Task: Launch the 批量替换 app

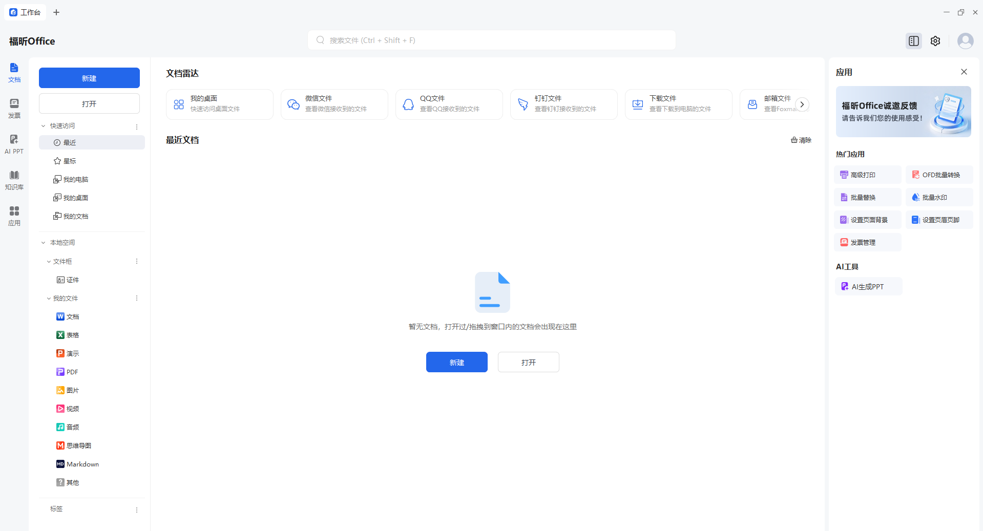Action: point(868,197)
